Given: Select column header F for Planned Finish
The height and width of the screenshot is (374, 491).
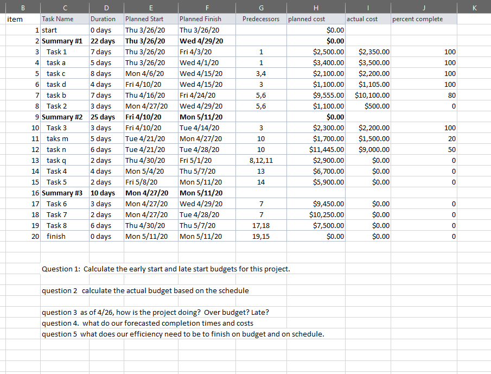Looking at the screenshot, I should point(206,7).
